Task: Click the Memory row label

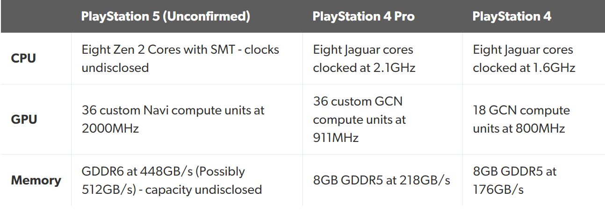Action: tap(36, 180)
